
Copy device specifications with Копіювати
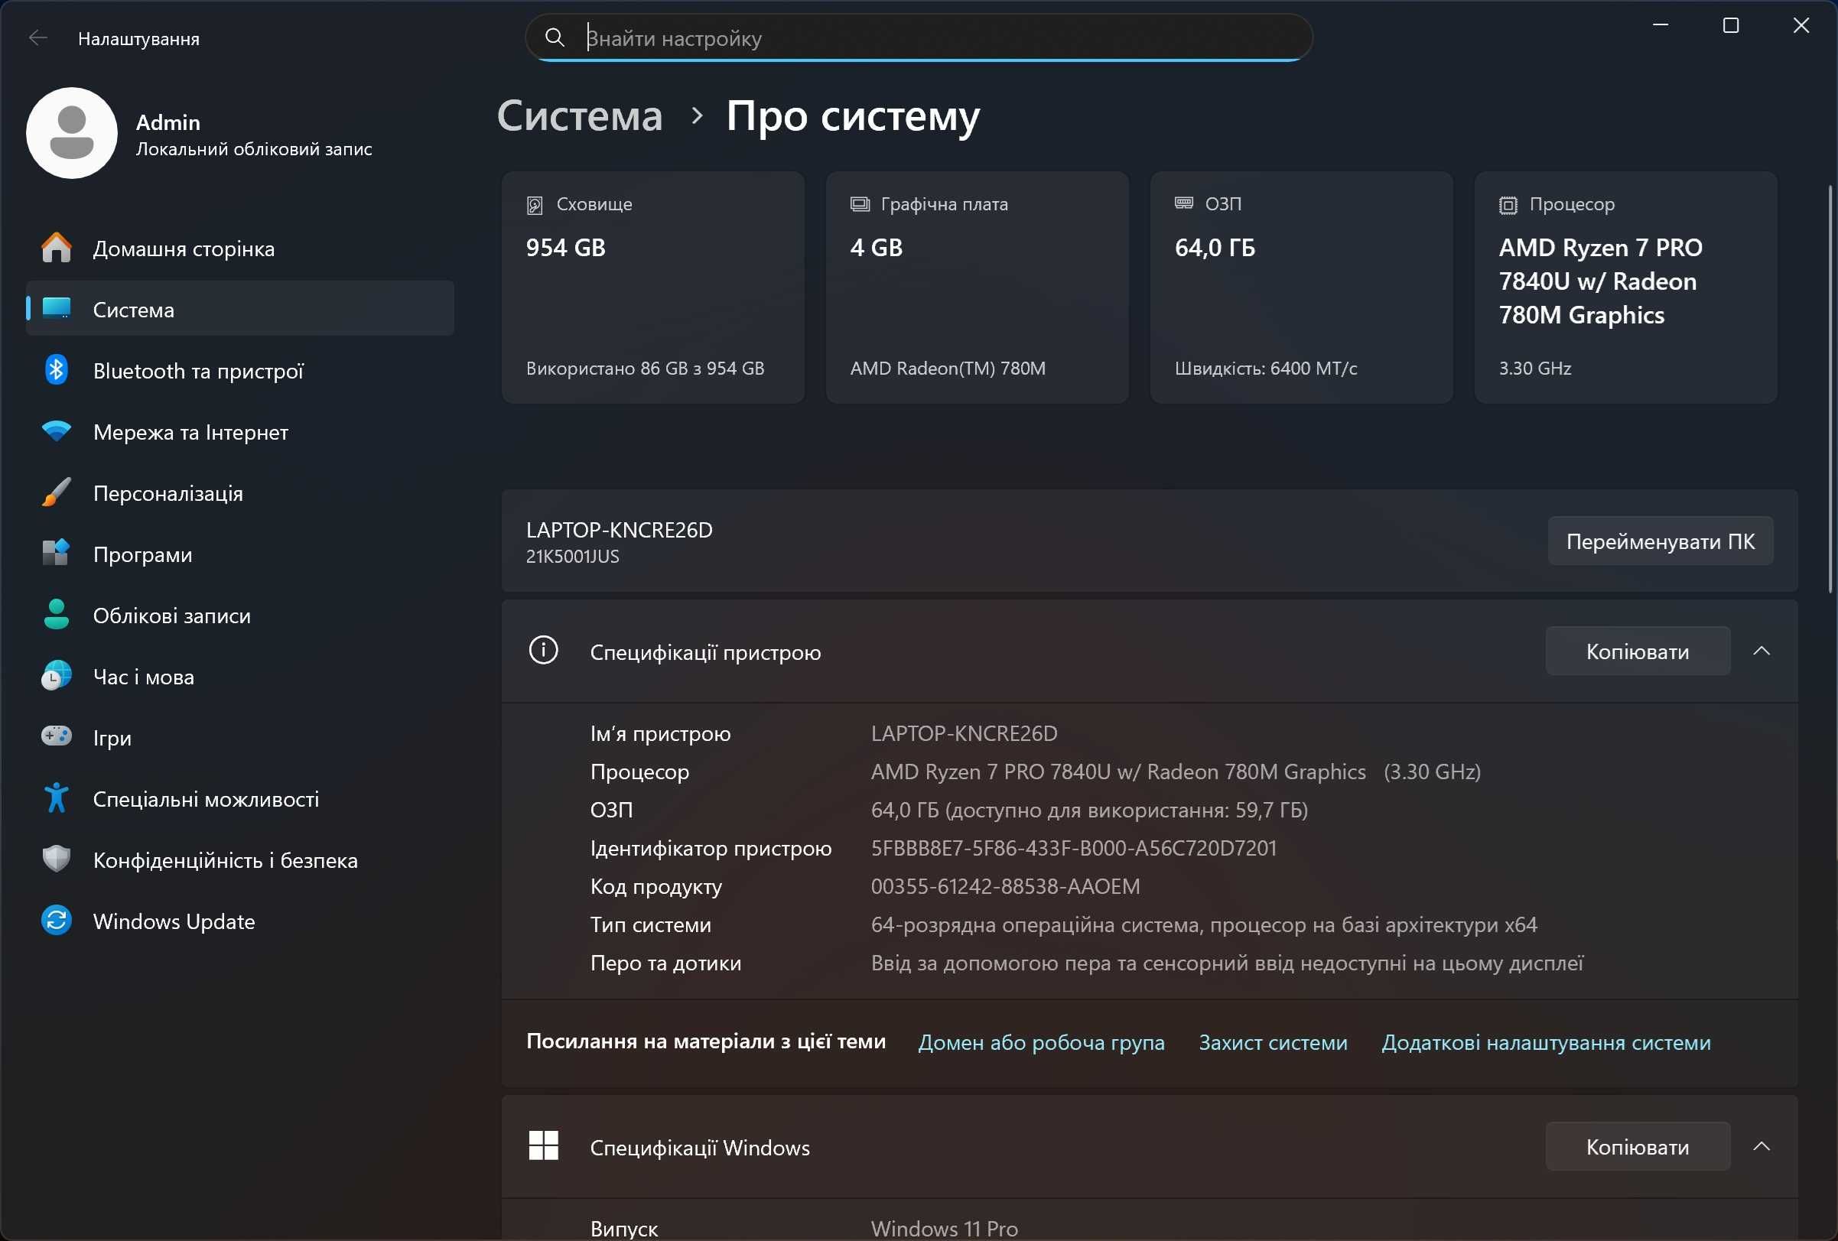[x=1638, y=651]
